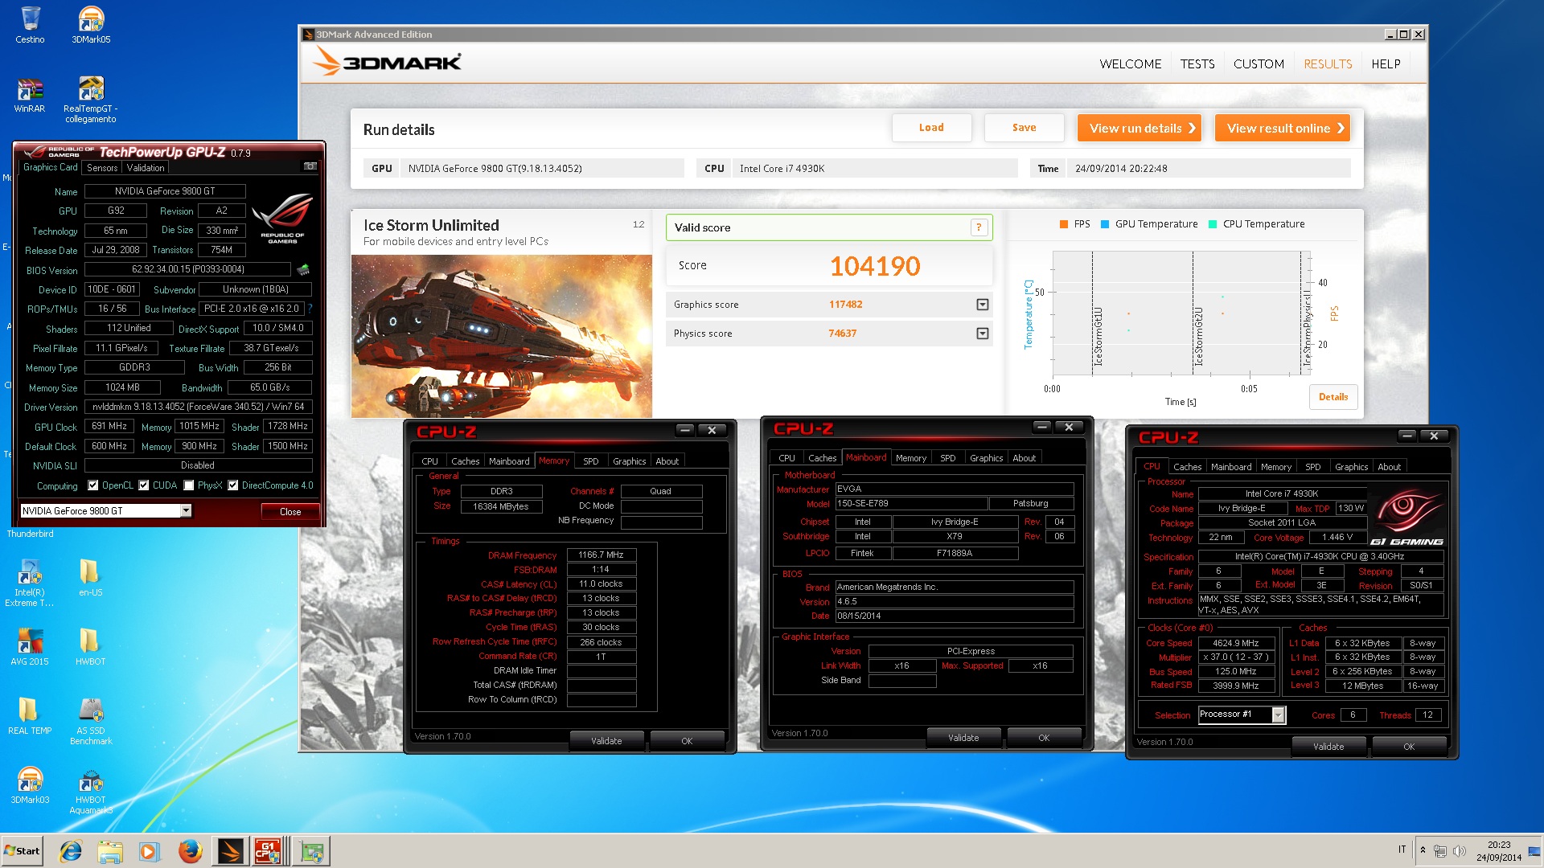Open Windows Media Player from the taskbar
This screenshot has height=868, width=1544.
tap(149, 851)
